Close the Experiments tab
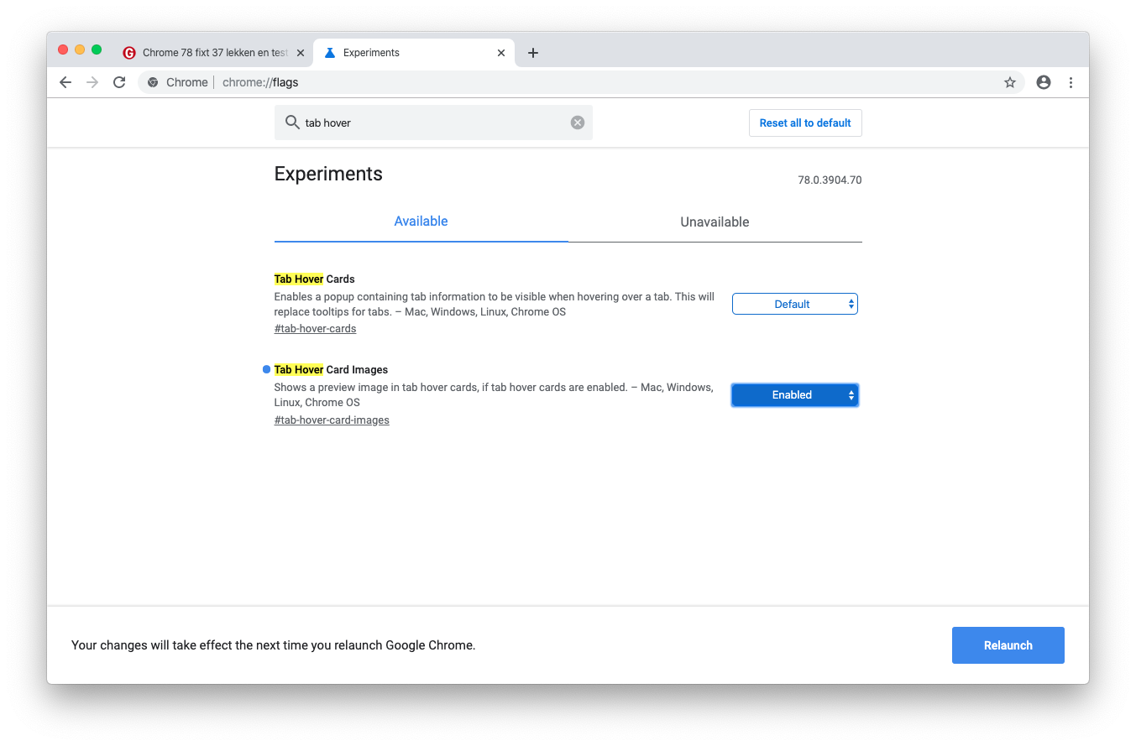The height and width of the screenshot is (746, 1136). 501,53
